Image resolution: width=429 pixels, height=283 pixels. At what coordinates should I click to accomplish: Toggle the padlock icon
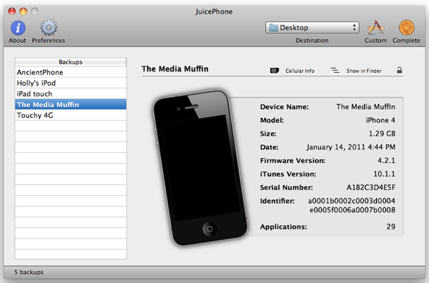[400, 70]
